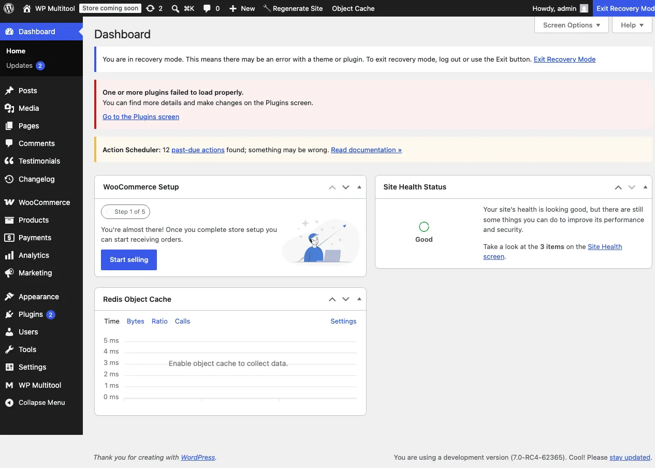The height and width of the screenshot is (468, 655).
Task: Click the Howdy, admin account text
Action: click(x=554, y=8)
